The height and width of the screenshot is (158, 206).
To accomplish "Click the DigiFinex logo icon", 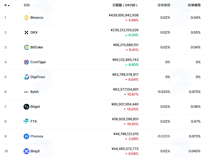I will tap(26, 77).
